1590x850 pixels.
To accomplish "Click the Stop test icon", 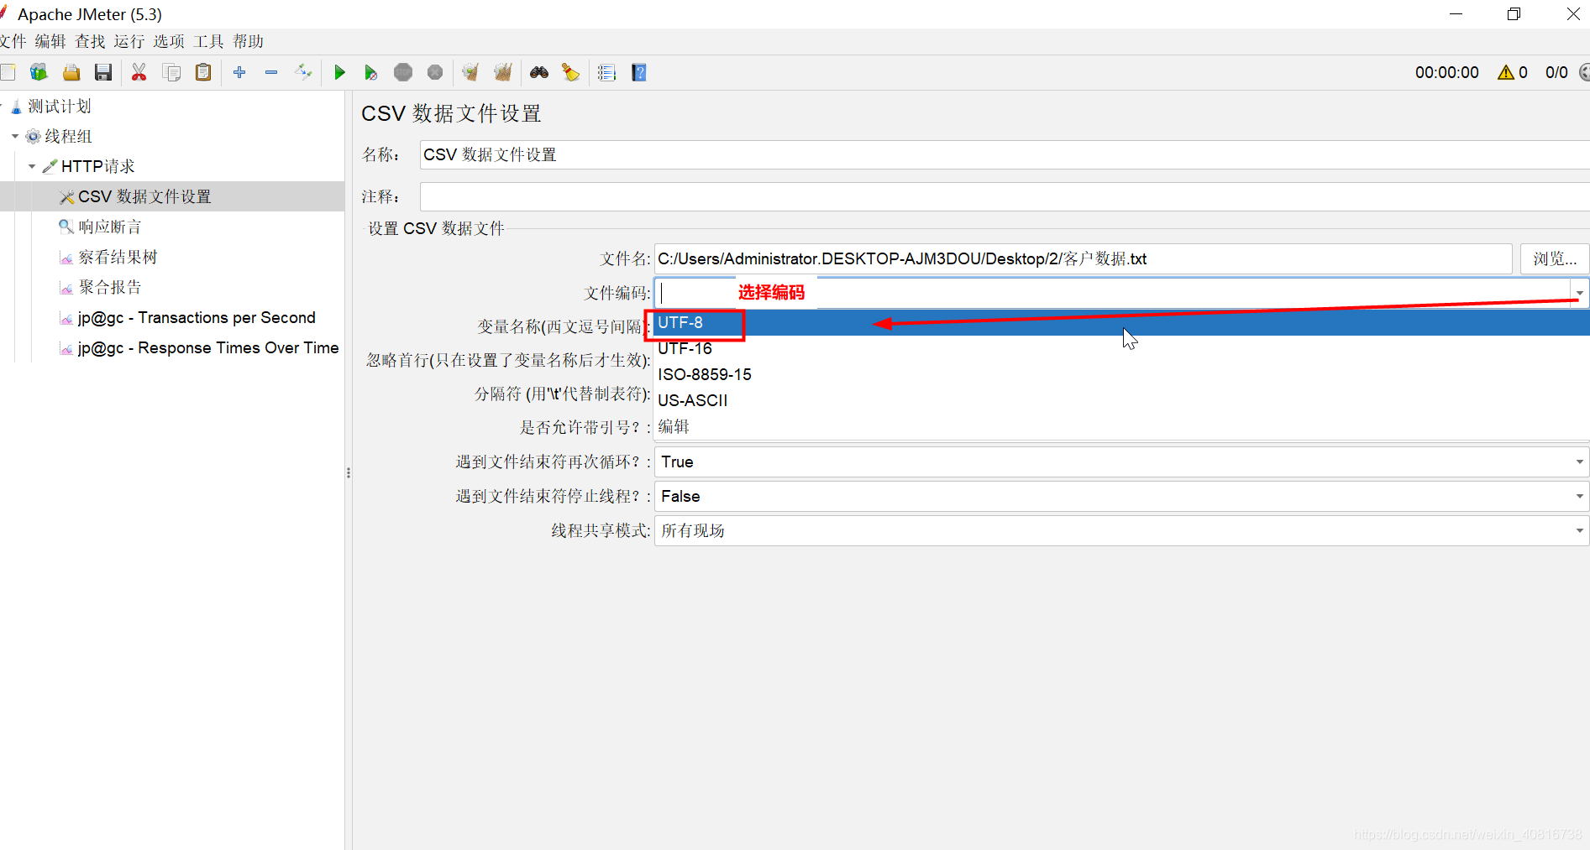I will 403,73.
